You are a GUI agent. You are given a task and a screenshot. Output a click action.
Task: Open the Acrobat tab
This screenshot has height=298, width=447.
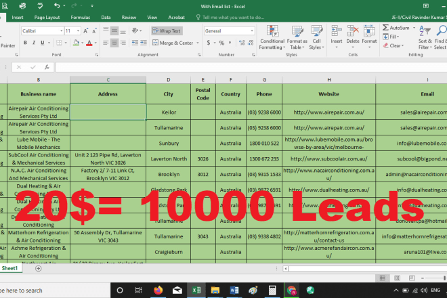coord(176,18)
